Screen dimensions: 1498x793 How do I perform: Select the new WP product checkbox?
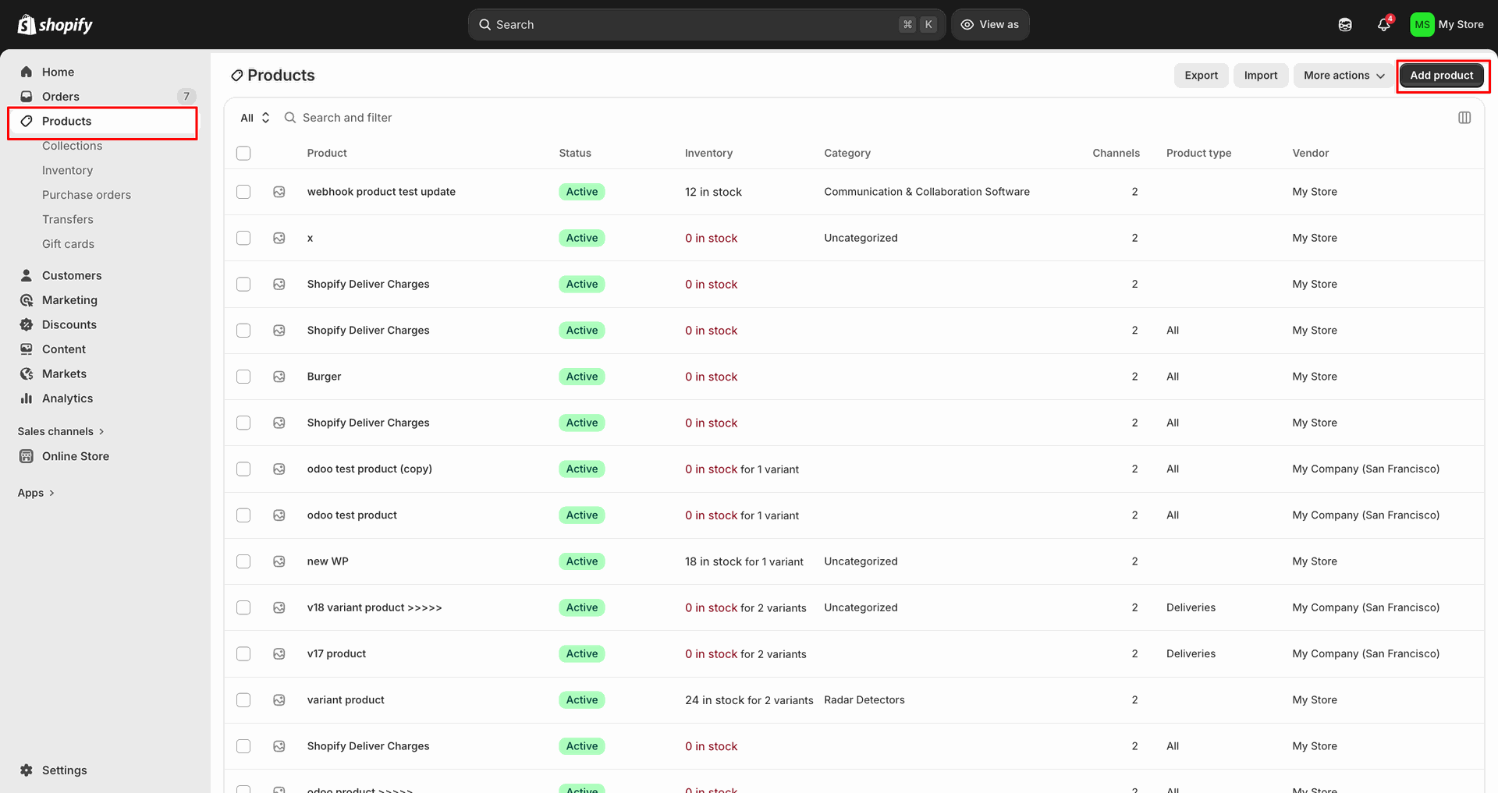pyautogui.click(x=243, y=561)
